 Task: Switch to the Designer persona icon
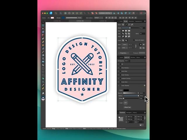51,13
